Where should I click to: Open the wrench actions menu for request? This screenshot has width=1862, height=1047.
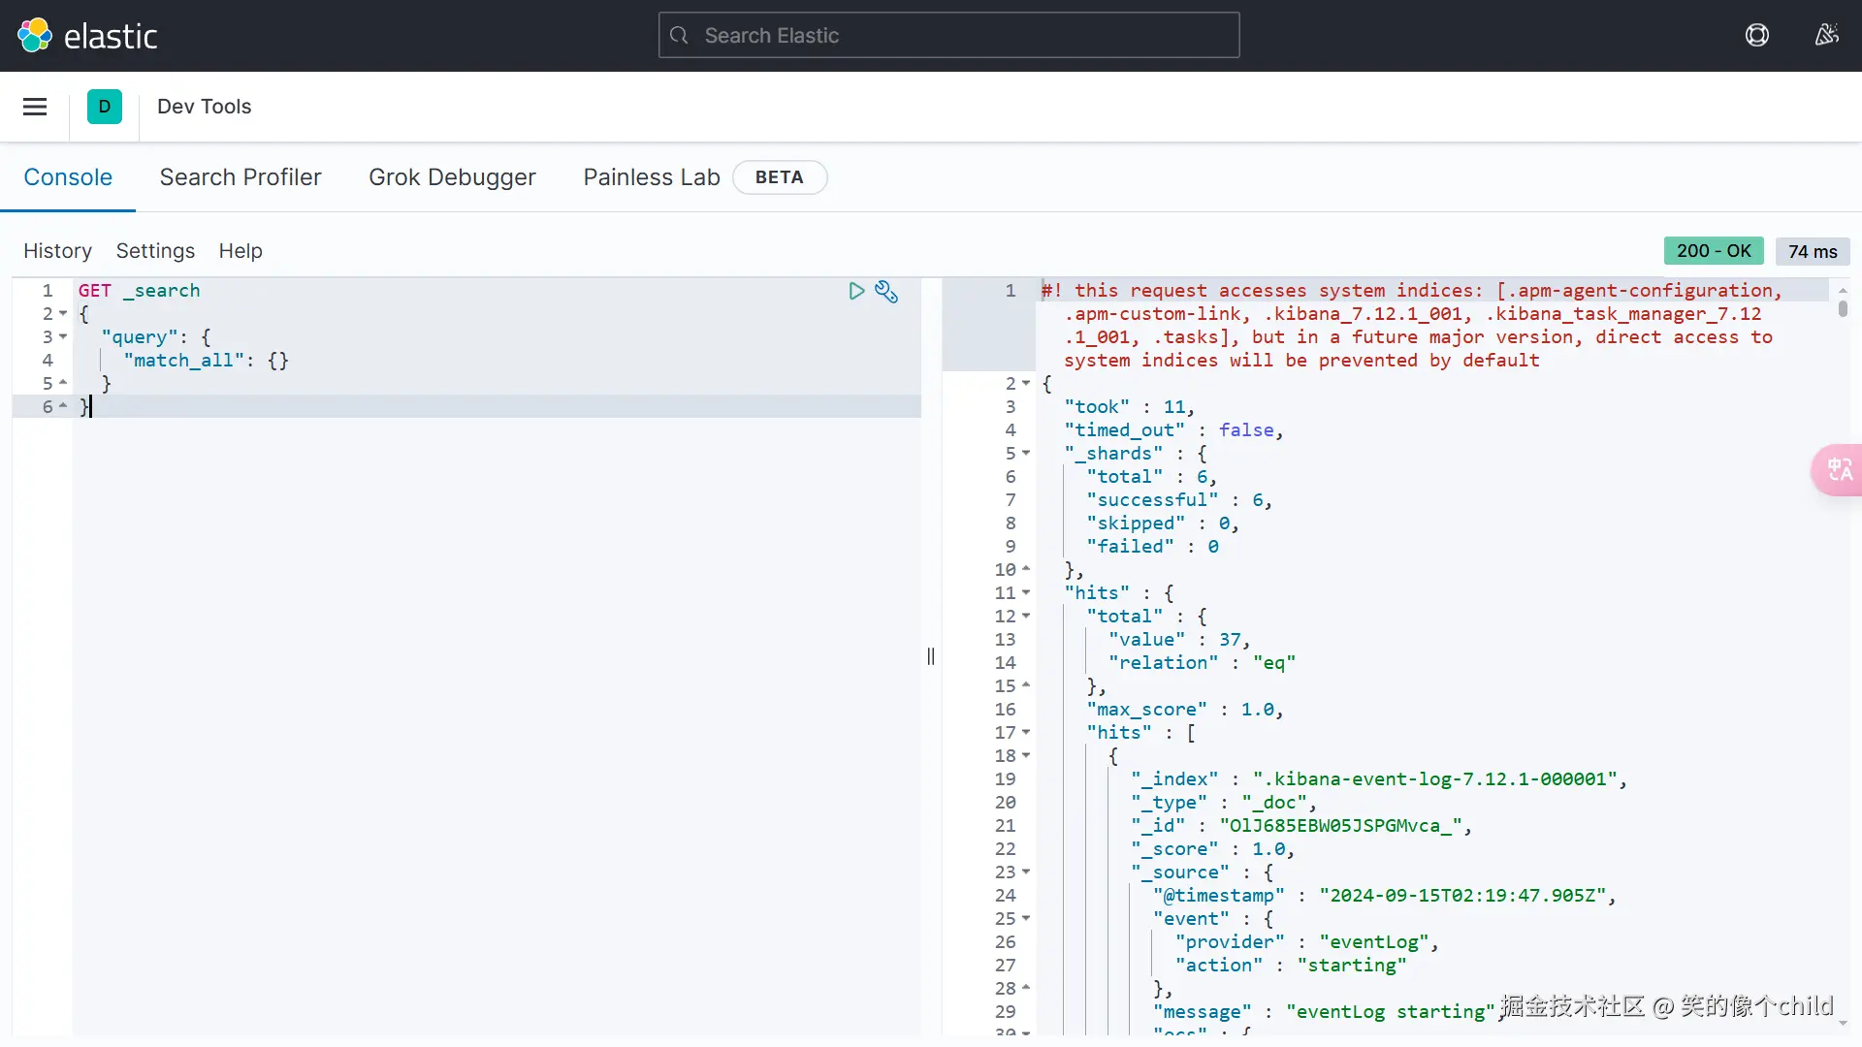coord(886,291)
